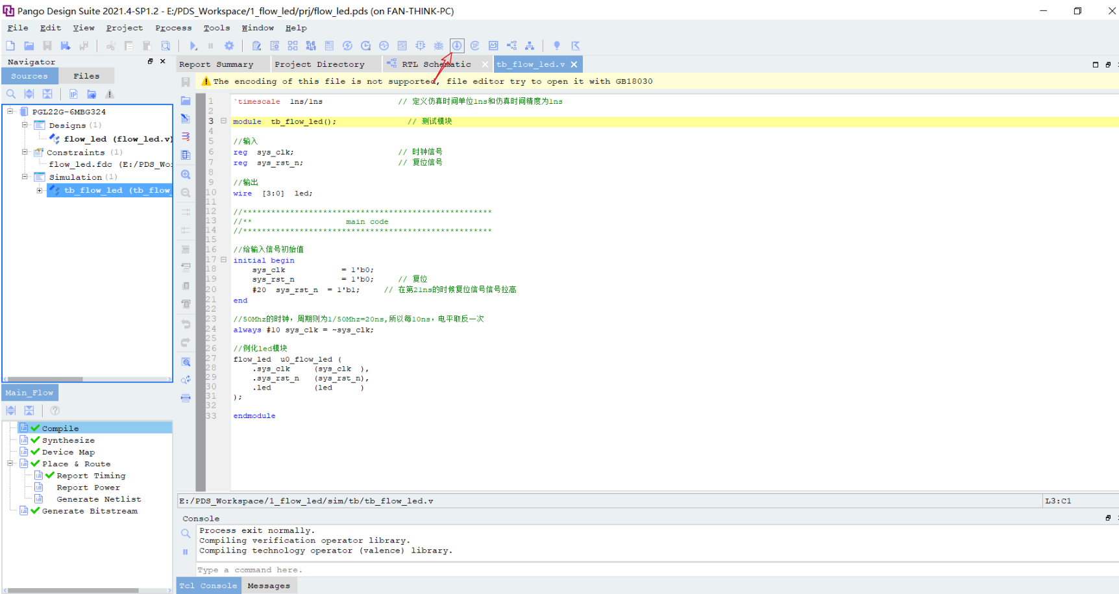This screenshot has width=1119, height=594.
Task: Fold the initial begin block at line 17
Action: [x=223, y=260]
